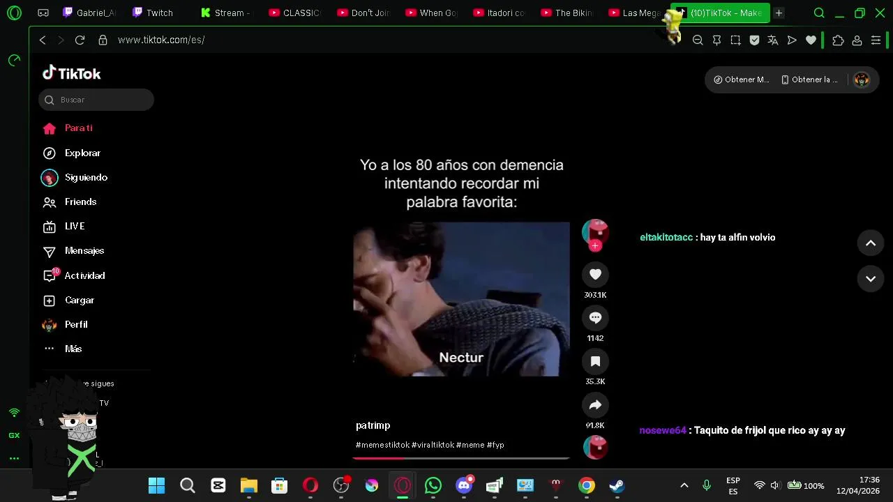Open Steam from the taskbar
The height and width of the screenshot is (502, 893).
[617, 485]
